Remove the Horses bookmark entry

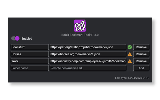pos(141,54)
